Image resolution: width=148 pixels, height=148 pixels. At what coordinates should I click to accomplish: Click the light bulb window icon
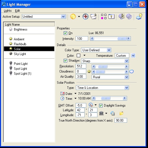(x=111, y=17)
